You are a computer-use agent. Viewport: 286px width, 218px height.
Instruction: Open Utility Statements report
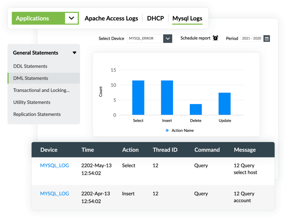pyautogui.click(x=32, y=102)
